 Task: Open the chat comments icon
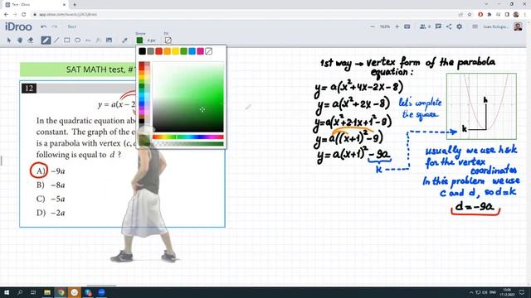(x=438, y=26)
